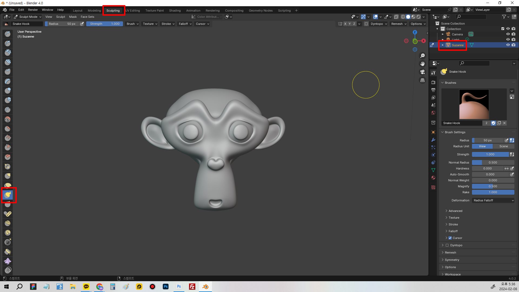
Task: Select the Clay Strips brush
Action: point(8,62)
